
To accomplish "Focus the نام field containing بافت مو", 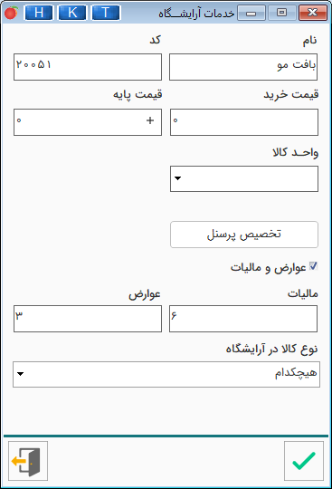I will point(243,67).
